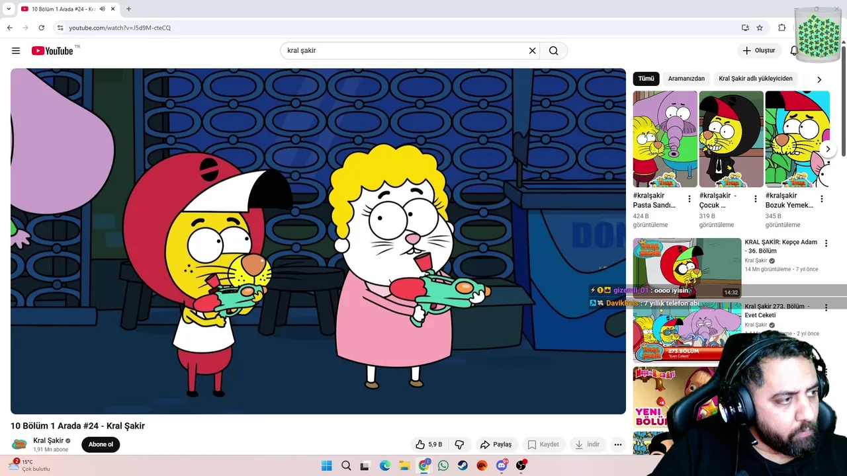Image resolution: width=847 pixels, height=476 pixels.
Task: Open the Kral Şakir channel name link
Action: [48, 440]
